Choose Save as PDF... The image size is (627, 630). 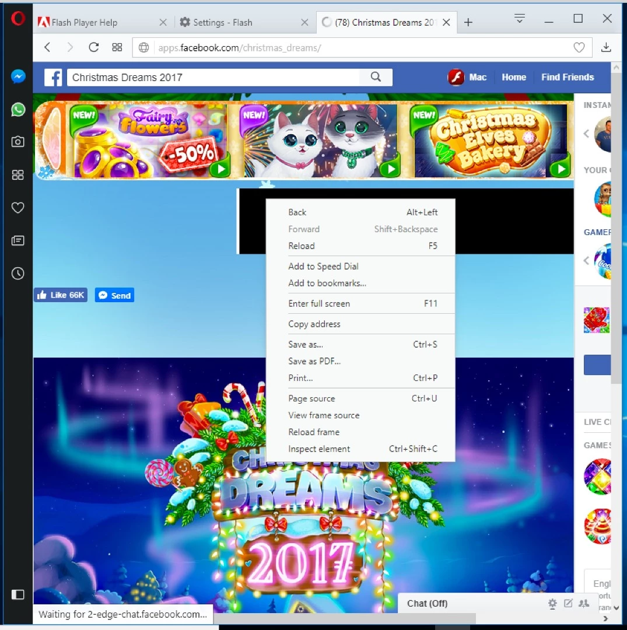360,361
